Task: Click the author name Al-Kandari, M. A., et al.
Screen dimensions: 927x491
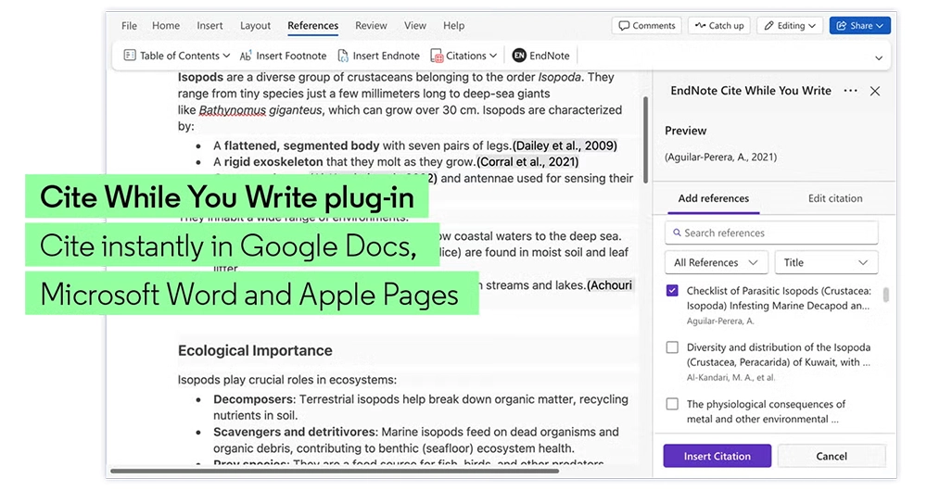Action: pyautogui.click(x=730, y=378)
